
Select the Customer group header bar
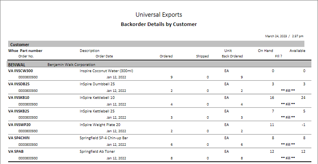[x=156, y=45]
